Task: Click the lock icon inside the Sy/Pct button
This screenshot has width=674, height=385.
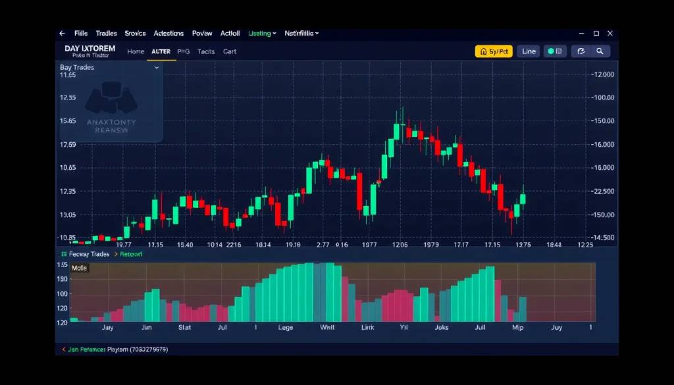Action: (x=483, y=51)
